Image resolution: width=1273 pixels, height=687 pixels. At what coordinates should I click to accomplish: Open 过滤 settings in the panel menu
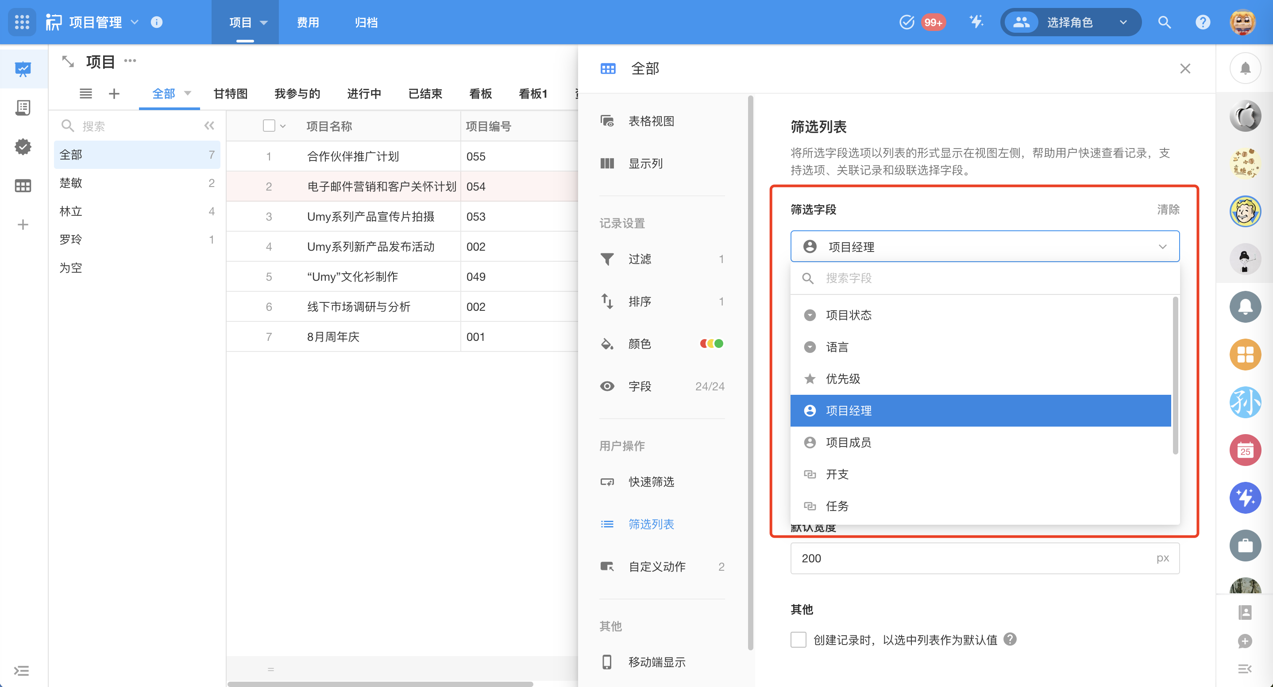click(662, 259)
